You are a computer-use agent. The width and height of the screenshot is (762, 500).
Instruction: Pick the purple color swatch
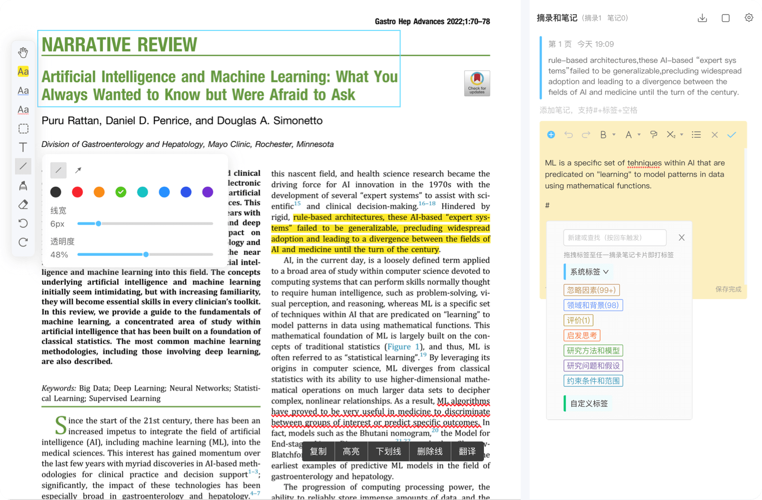208,192
